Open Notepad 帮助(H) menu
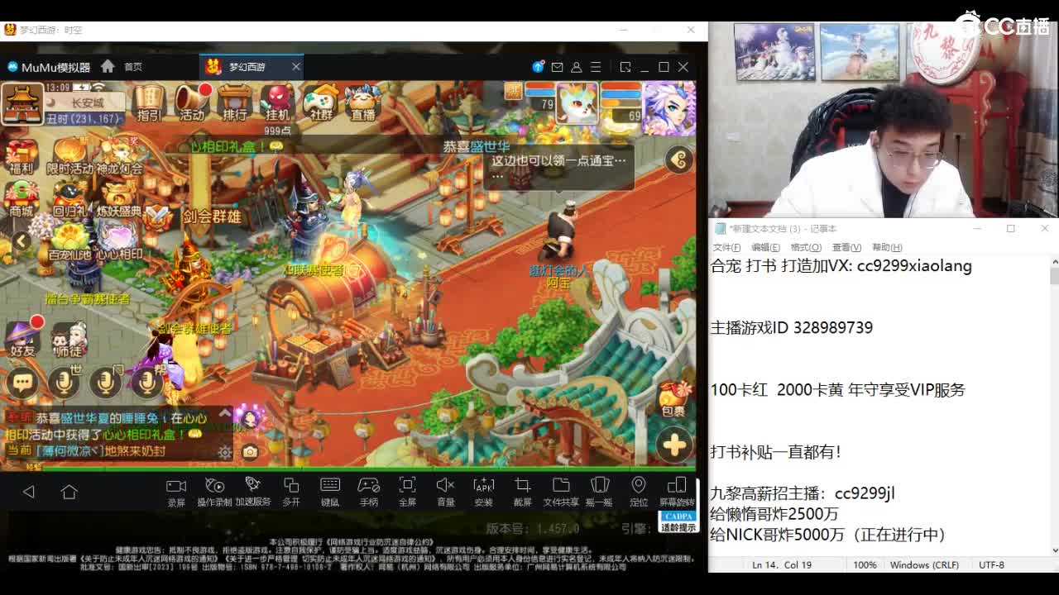The width and height of the screenshot is (1059, 595). [887, 247]
